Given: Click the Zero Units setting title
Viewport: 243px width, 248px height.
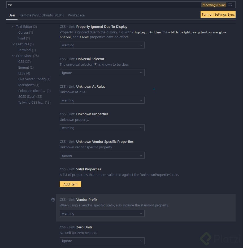Looking at the screenshot, I should (x=84, y=227).
